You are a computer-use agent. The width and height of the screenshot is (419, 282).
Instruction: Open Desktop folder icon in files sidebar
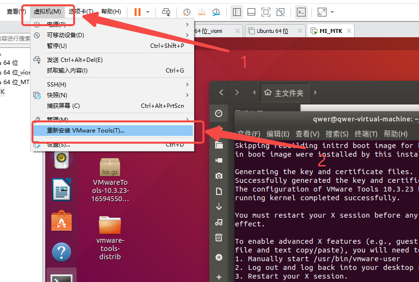pyautogui.click(x=219, y=145)
